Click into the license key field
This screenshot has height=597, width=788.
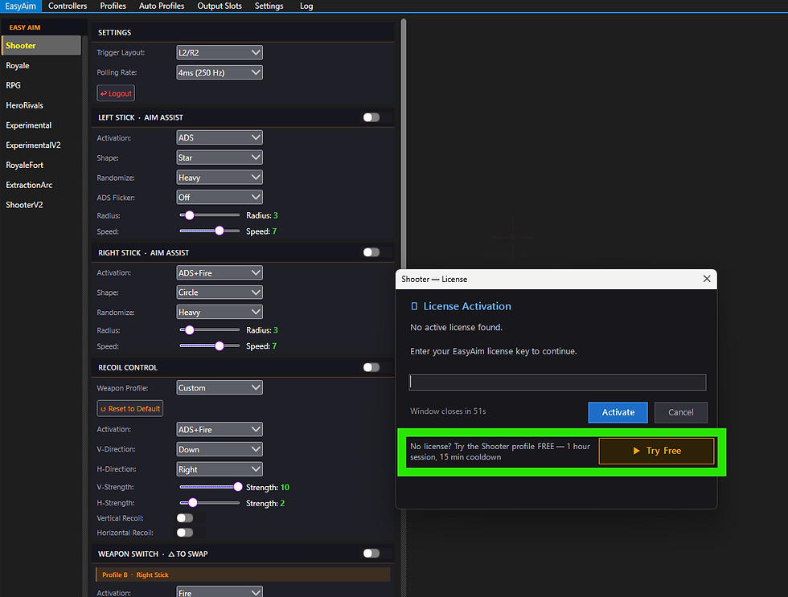coord(557,382)
